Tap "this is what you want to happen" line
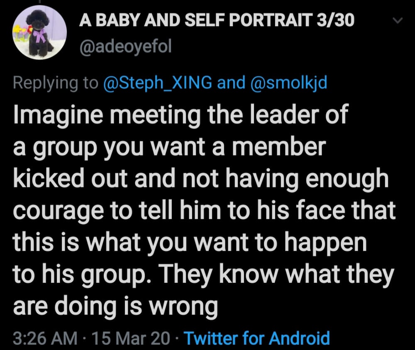The height and width of the screenshot is (350, 415). coord(190,243)
